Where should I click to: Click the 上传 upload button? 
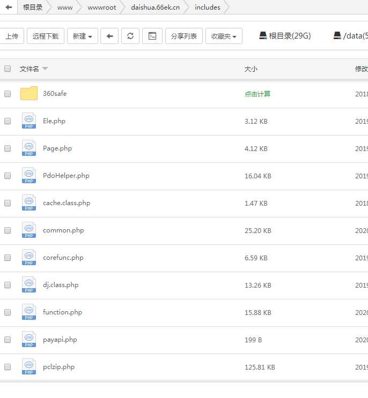[x=11, y=36]
